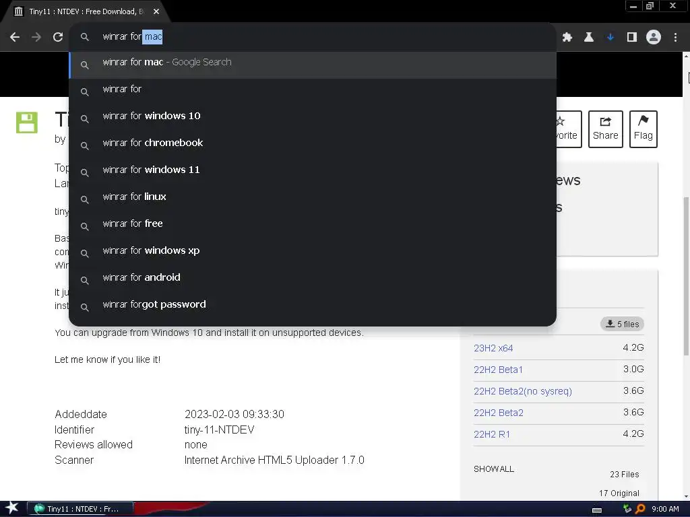The image size is (690, 517).
Task: Open the '22H2 Beta1' download link
Action: [x=498, y=370]
